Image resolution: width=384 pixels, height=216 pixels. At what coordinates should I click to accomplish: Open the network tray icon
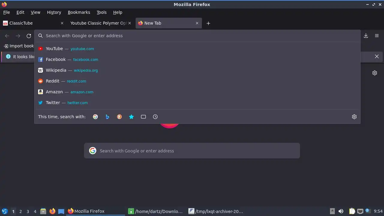(360, 211)
